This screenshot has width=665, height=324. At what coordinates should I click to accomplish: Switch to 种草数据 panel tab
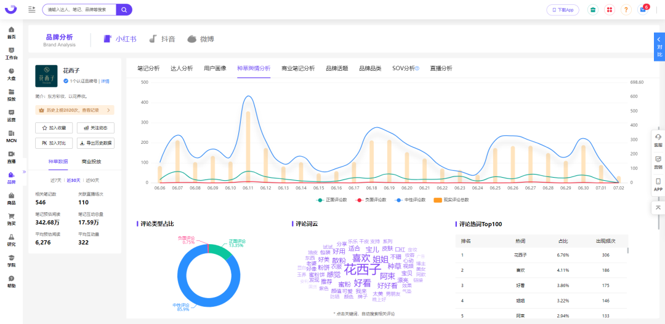pyautogui.click(x=58, y=161)
